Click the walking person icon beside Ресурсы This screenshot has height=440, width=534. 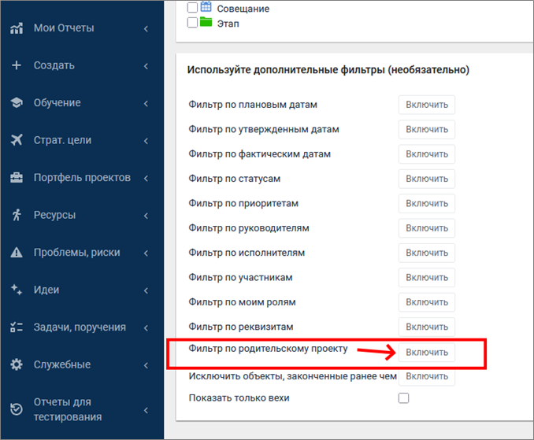point(17,215)
